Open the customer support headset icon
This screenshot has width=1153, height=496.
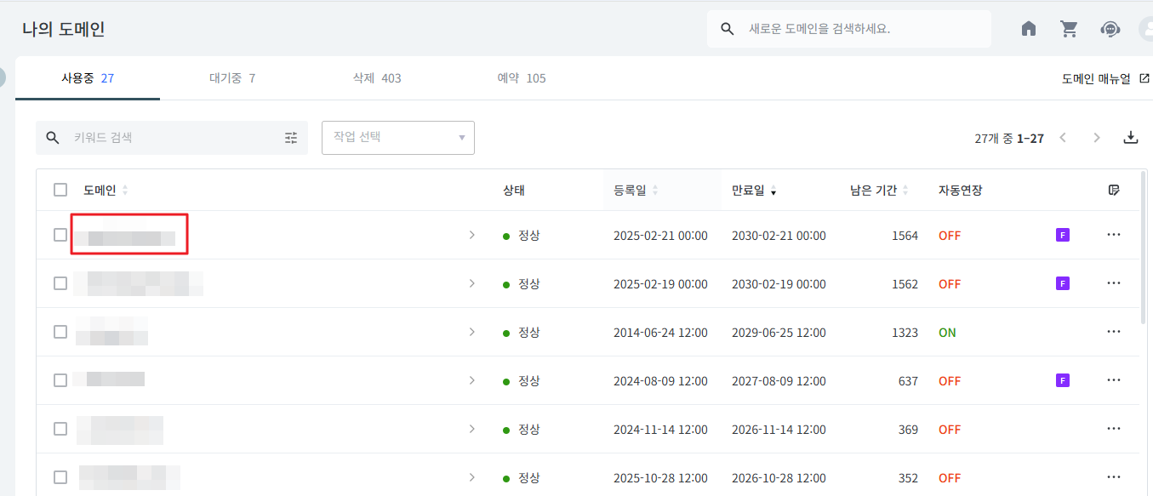(x=1110, y=29)
